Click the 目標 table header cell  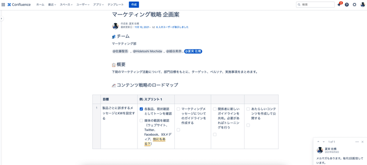[119, 99]
